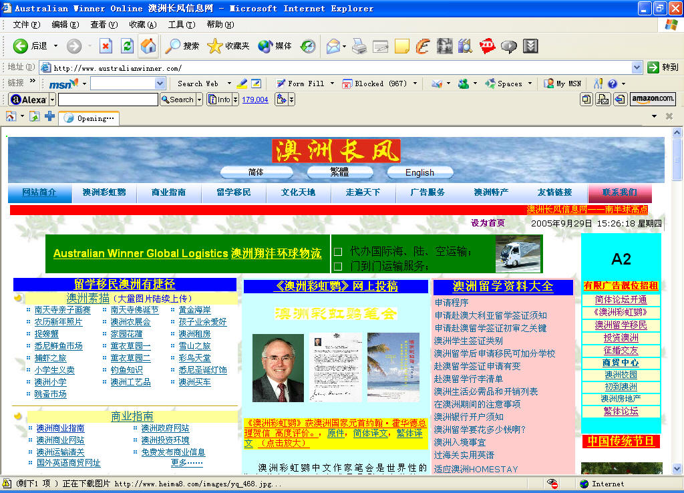Open the 黄金海岸 link

(195, 310)
